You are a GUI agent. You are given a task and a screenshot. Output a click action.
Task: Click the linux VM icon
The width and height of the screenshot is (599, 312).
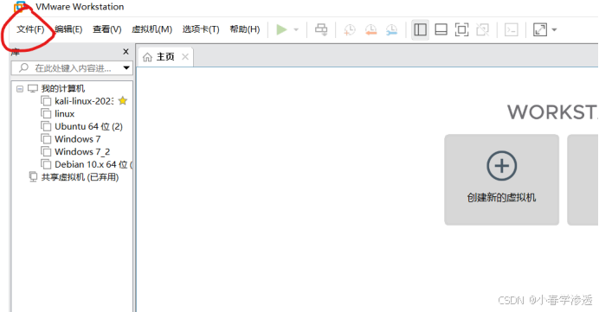46,114
